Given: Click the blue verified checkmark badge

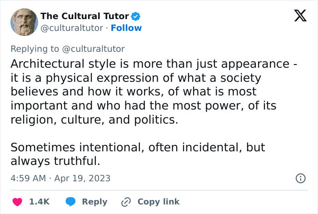Looking at the screenshot, I should coord(135,16).
